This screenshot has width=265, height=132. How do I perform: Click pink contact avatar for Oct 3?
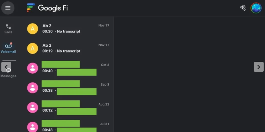(33, 68)
